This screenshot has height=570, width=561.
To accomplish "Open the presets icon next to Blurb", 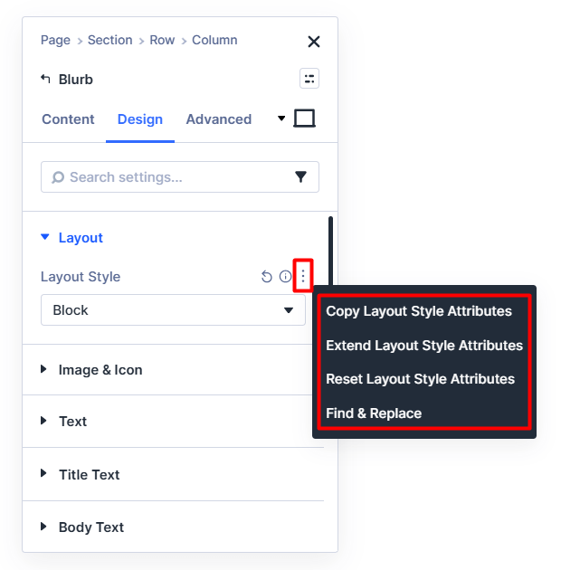I will [309, 79].
